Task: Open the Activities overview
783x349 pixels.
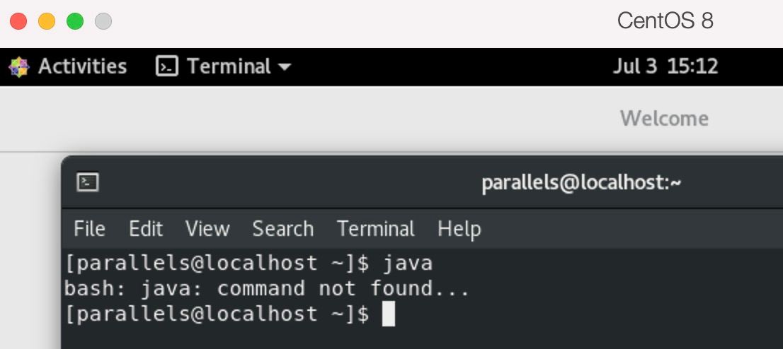Action: coord(82,67)
